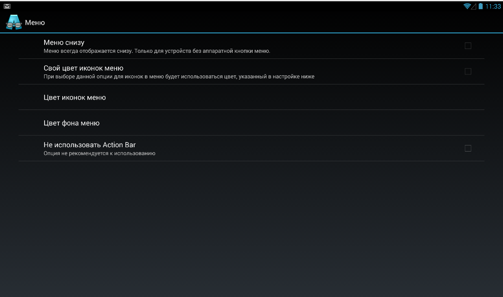Tap the empty action bar space beside "Меню"
Screen dimensions: 503x297
(260, 22)
